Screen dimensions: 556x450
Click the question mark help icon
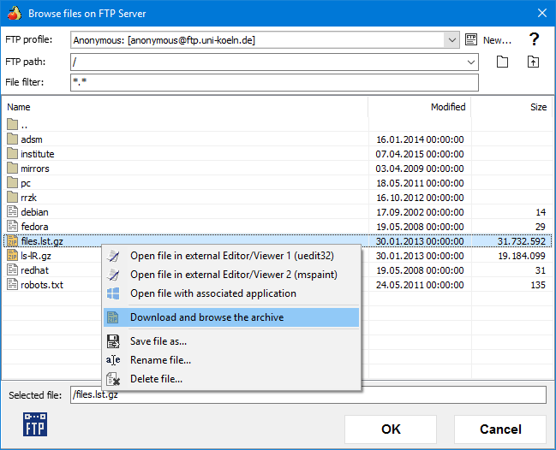pos(534,39)
